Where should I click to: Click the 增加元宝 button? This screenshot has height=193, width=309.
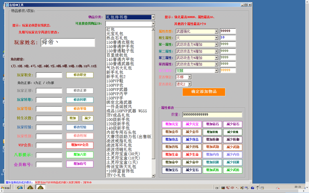click(172, 124)
